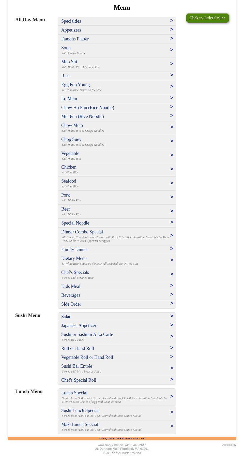Viewport: 244px width, 460px height.
Task: Click the Chef's Special Roll arrow icon
Action: coord(172,379)
